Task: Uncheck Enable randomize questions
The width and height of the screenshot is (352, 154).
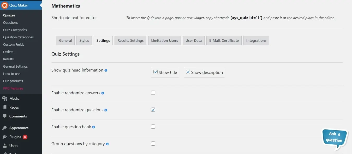Action: click(x=153, y=110)
